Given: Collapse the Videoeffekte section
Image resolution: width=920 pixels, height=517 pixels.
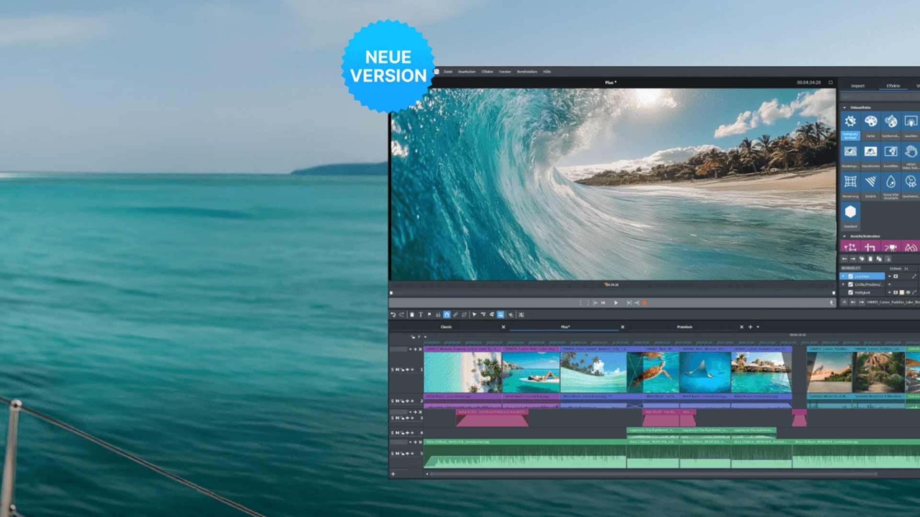Looking at the screenshot, I should 844,108.
